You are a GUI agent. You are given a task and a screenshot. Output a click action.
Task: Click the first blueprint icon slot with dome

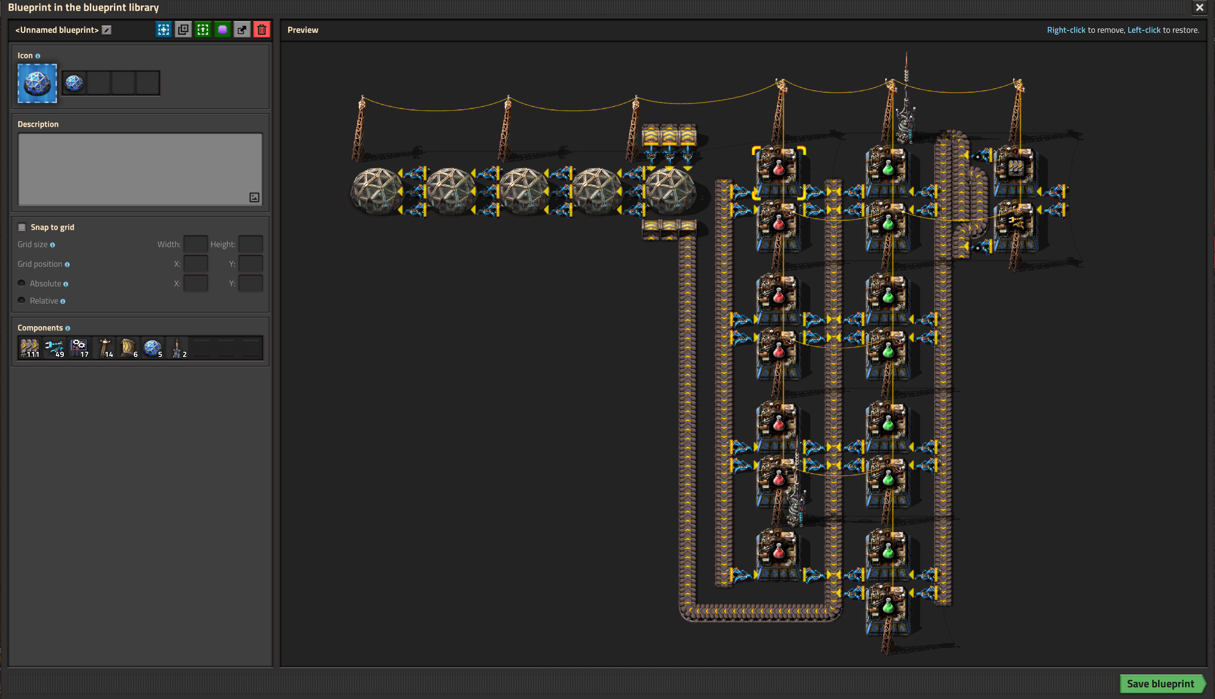(74, 83)
